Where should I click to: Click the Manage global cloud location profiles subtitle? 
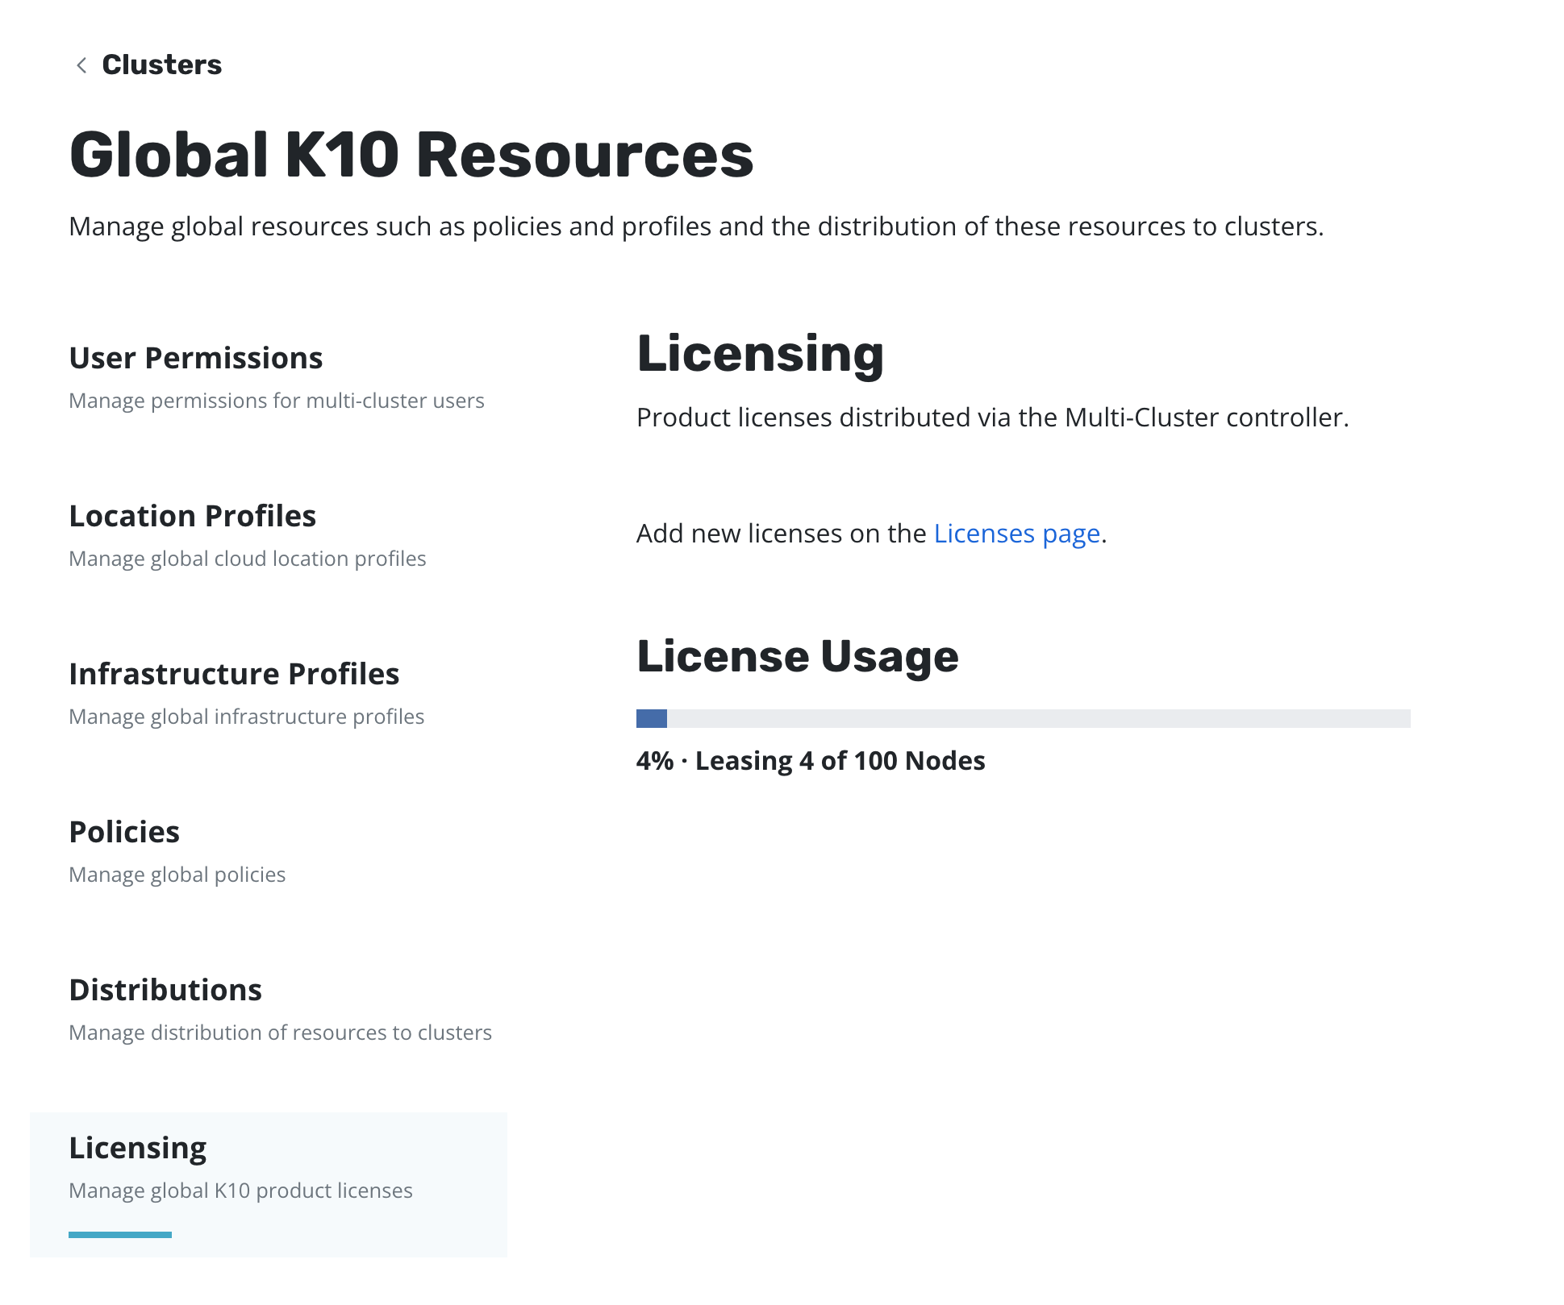(x=248, y=559)
